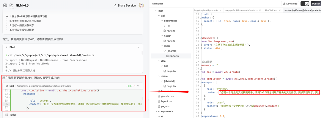Start a new chat with pencil icon
Screen dimensions: 321x118
pyautogui.click(x=12, y=5)
